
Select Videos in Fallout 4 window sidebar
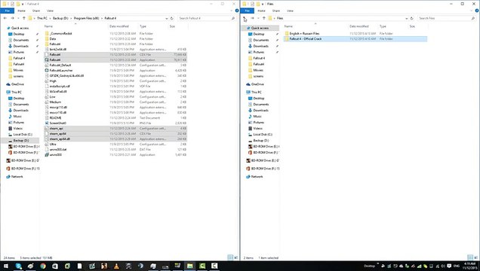[18, 129]
